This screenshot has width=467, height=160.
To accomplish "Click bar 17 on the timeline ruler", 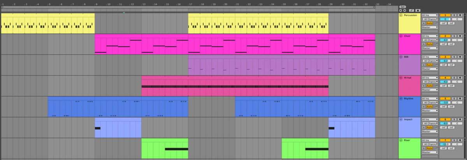I will coord(190,4).
